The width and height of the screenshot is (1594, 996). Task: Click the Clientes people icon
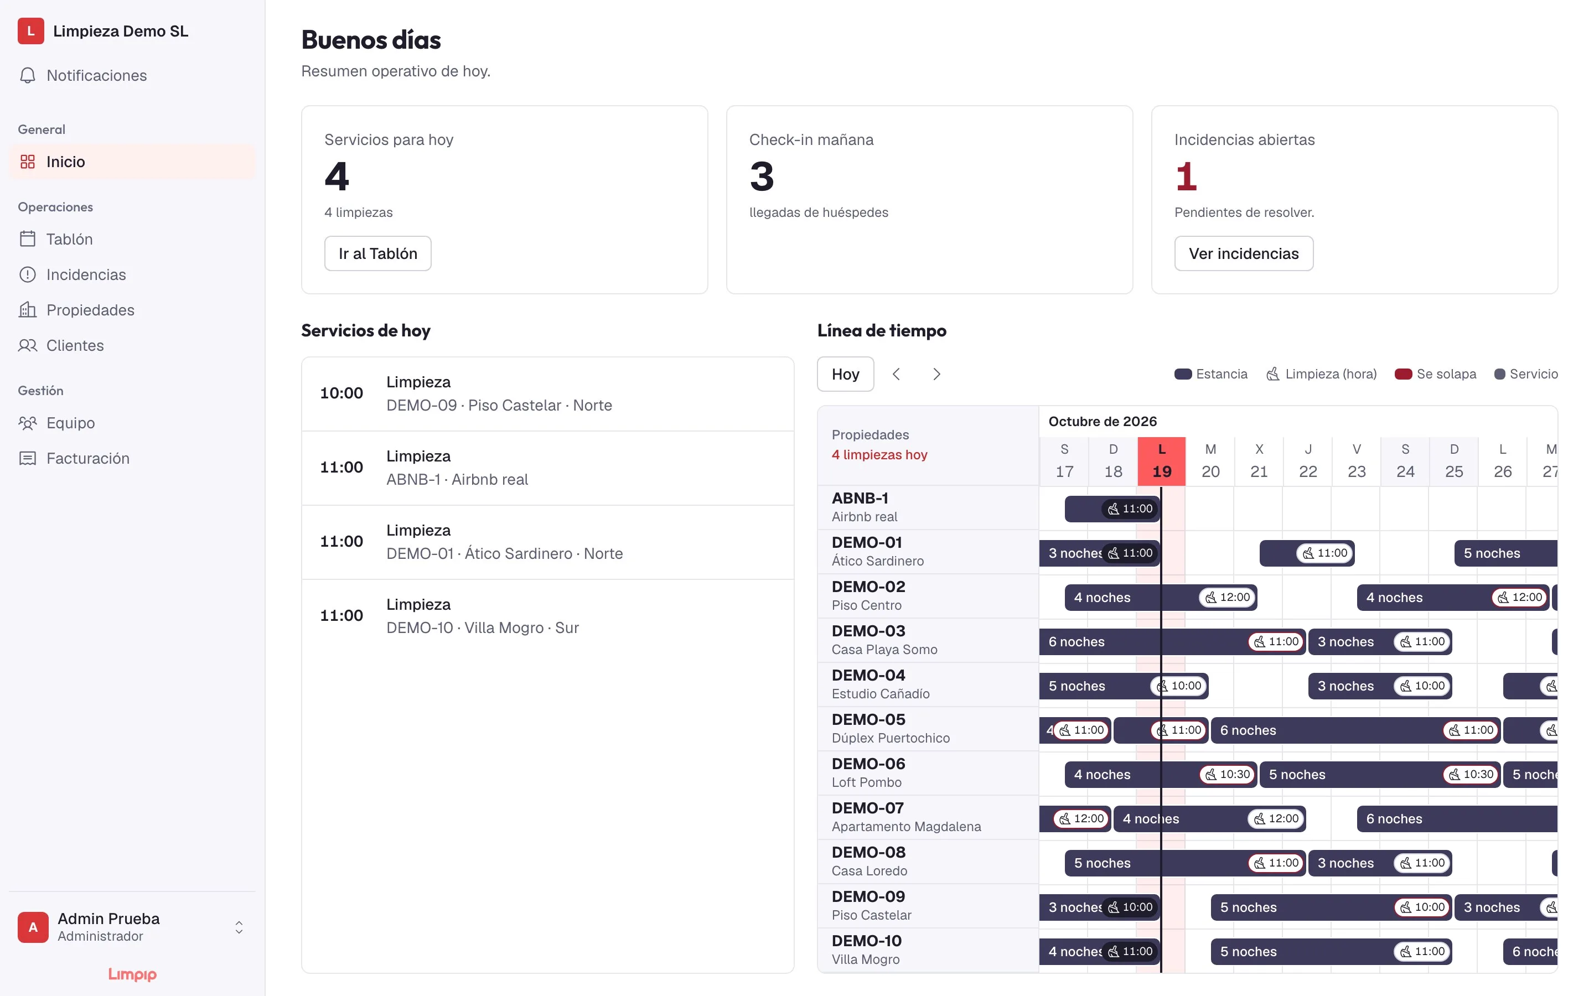[28, 345]
